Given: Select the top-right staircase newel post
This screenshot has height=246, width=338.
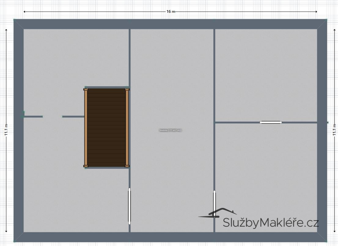Looking at the screenshot, I should pyautogui.click(x=127, y=89).
